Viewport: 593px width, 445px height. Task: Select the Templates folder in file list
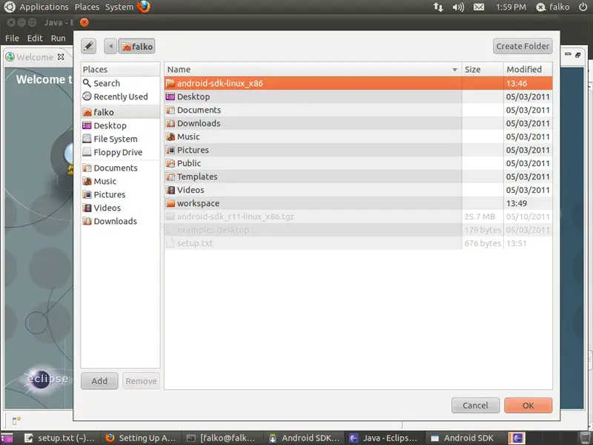pos(358,177)
